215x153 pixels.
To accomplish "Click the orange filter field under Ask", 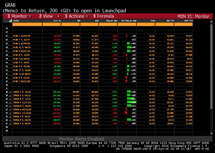I will point(89,25).
